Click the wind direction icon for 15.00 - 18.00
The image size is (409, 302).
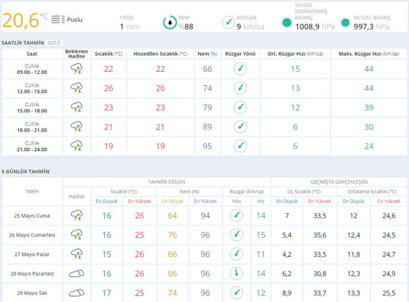pyautogui.click(x=240, y=108)
